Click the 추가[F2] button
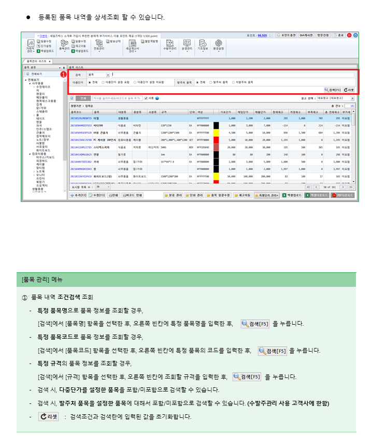Viewport: 373px width, 436px height. (78, 195)
